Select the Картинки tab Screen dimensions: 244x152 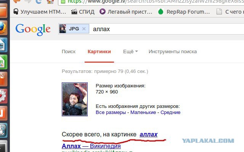tap(99, 52)
